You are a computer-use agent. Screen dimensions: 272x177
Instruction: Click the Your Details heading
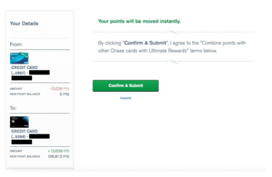click(x=24, y=24)
